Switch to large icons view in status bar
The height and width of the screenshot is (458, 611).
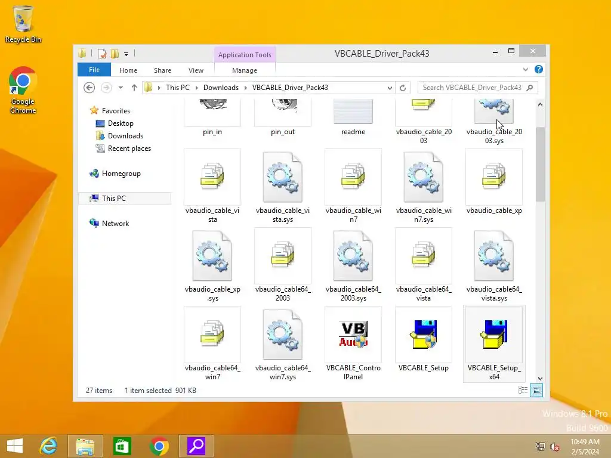pyautogui.click(x=536, y=390)
